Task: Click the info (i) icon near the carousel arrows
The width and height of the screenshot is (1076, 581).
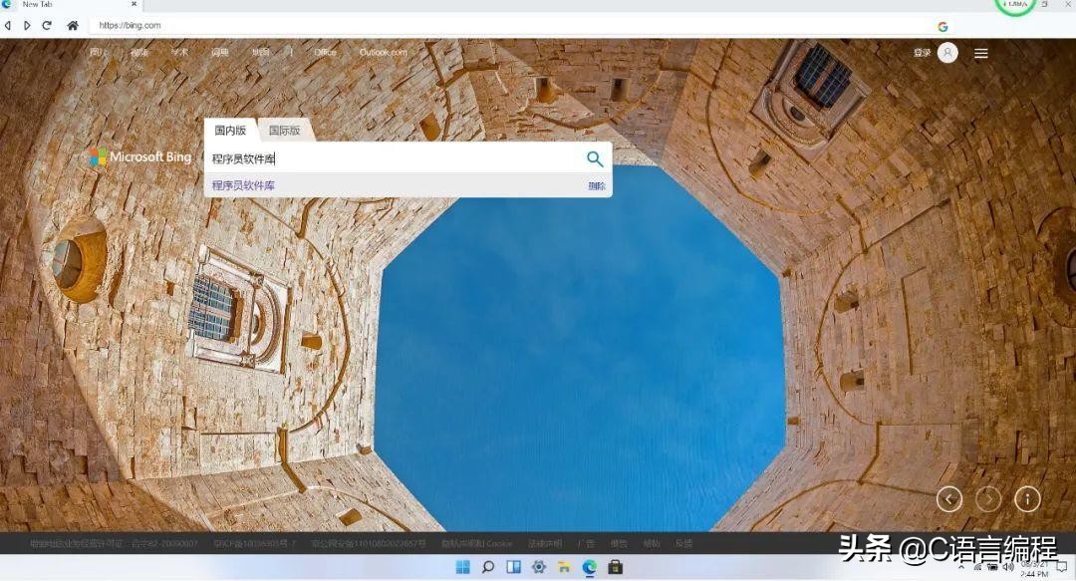Action: [1026, 498]
